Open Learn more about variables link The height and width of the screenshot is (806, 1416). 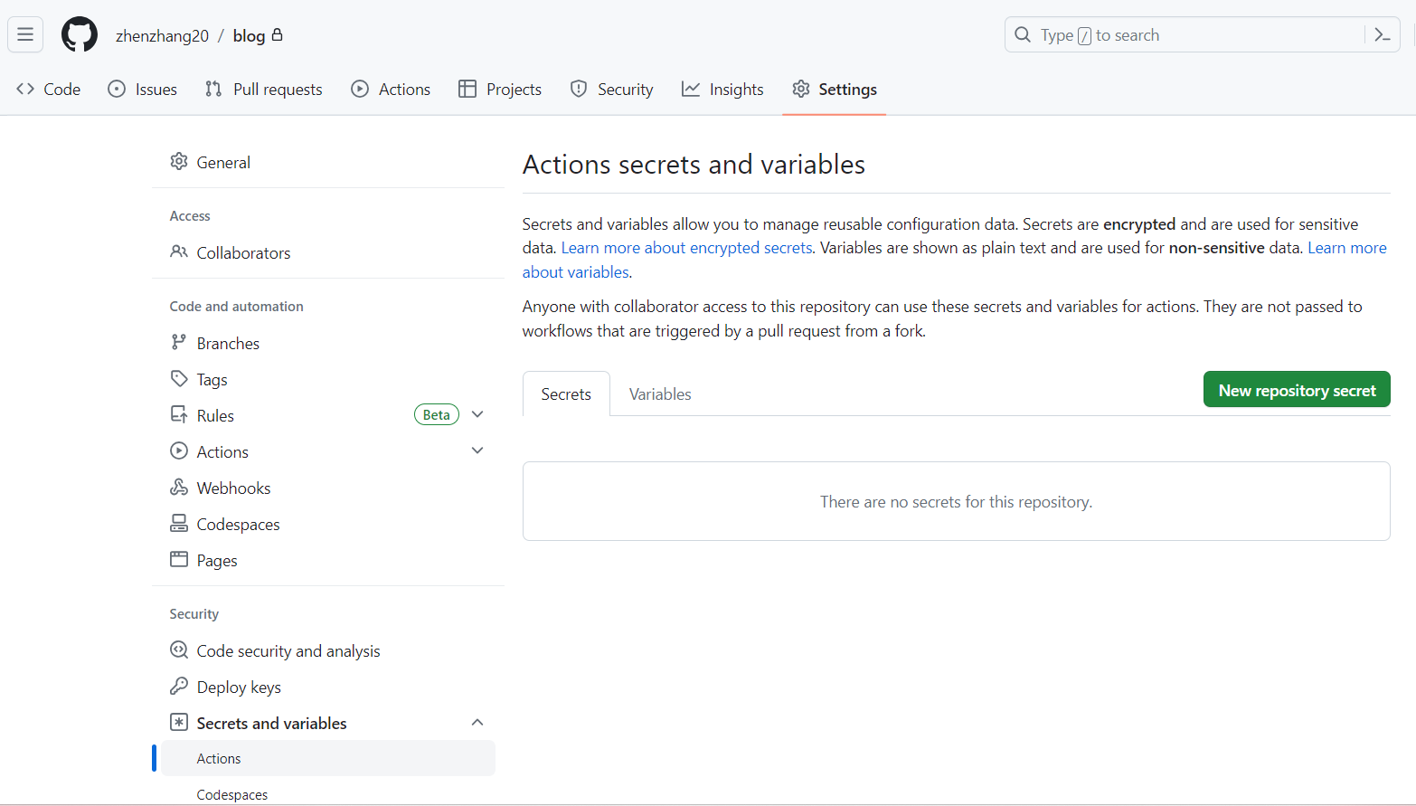[x=576, y=272]
